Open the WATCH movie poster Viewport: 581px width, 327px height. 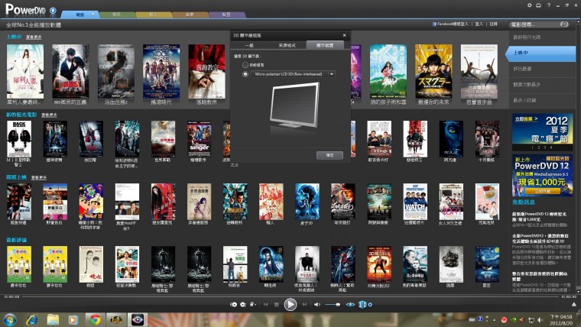(x=415, y=202)
